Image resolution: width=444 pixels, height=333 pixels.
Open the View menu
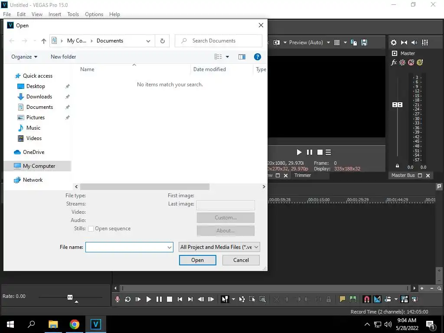pyautogui.click(x=37, y=14)
